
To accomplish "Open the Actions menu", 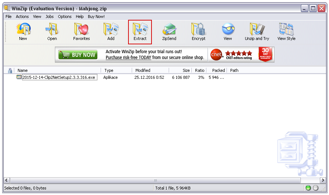I will click(22, 16).
